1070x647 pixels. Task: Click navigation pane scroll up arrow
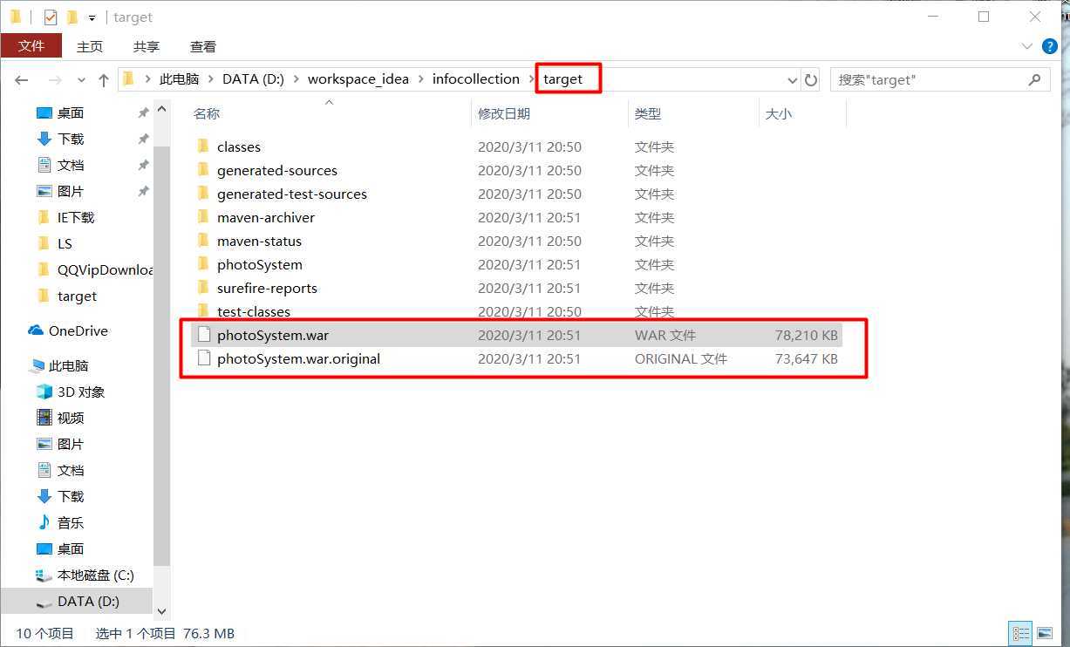tap(161, 109)
